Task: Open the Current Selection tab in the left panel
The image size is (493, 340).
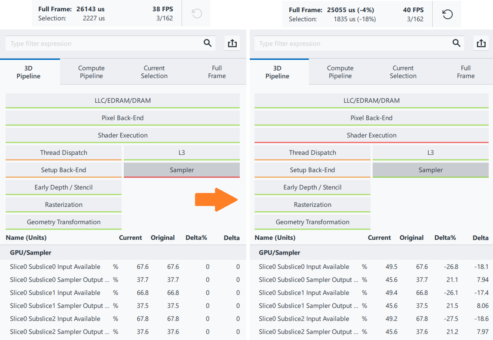Action: 154,72
